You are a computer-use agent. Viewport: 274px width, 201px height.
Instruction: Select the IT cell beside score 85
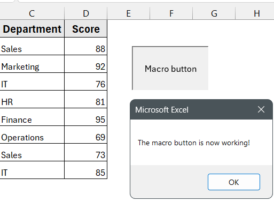pos(32,170)
